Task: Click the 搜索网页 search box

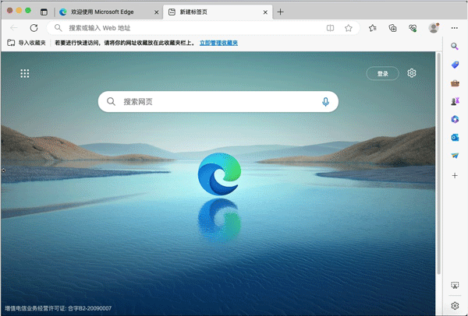Action: 218,101
